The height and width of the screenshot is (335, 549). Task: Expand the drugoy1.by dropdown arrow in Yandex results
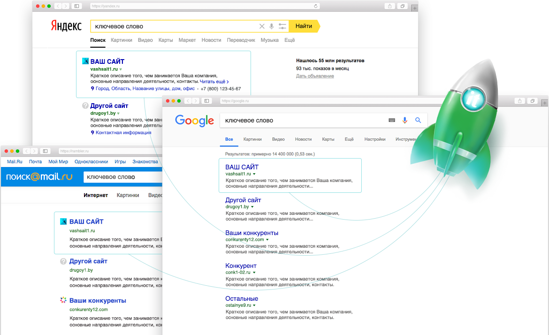point(118,114)
